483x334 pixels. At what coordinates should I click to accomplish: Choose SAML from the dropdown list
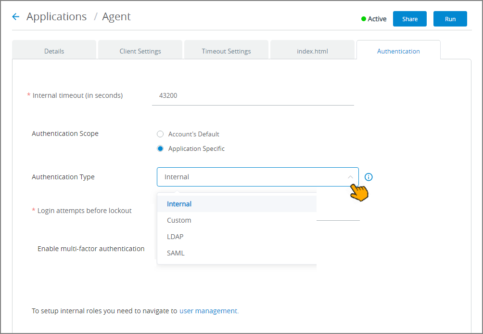pos(237,253)
